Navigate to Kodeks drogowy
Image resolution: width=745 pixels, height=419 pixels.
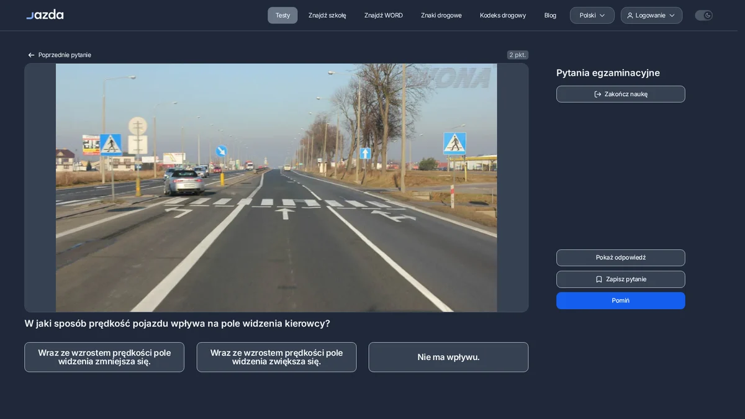click(503, 16)
